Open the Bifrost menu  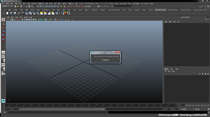point(111,4)
